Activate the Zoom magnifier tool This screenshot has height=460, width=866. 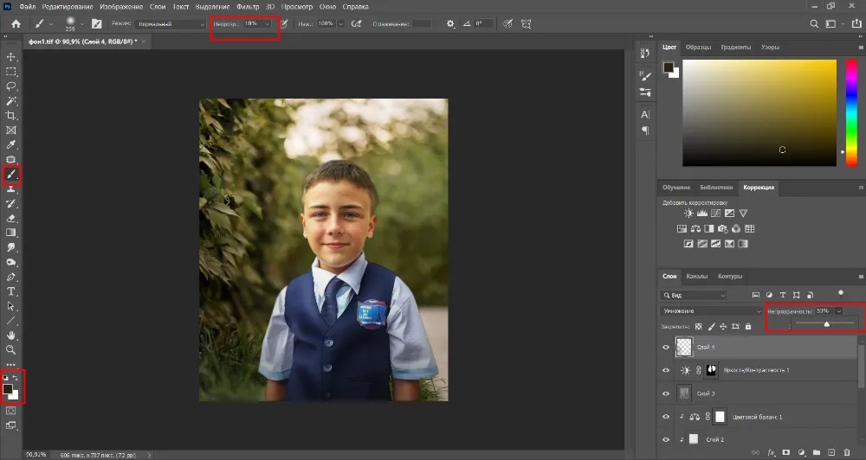(x=12, y=350)
